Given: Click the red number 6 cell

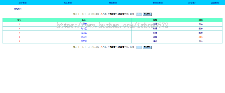Looking at the screenshot, I should (x=19, y=24).
